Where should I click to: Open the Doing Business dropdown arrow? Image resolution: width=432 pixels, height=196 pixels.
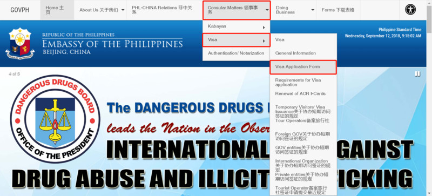click(313, 10)
